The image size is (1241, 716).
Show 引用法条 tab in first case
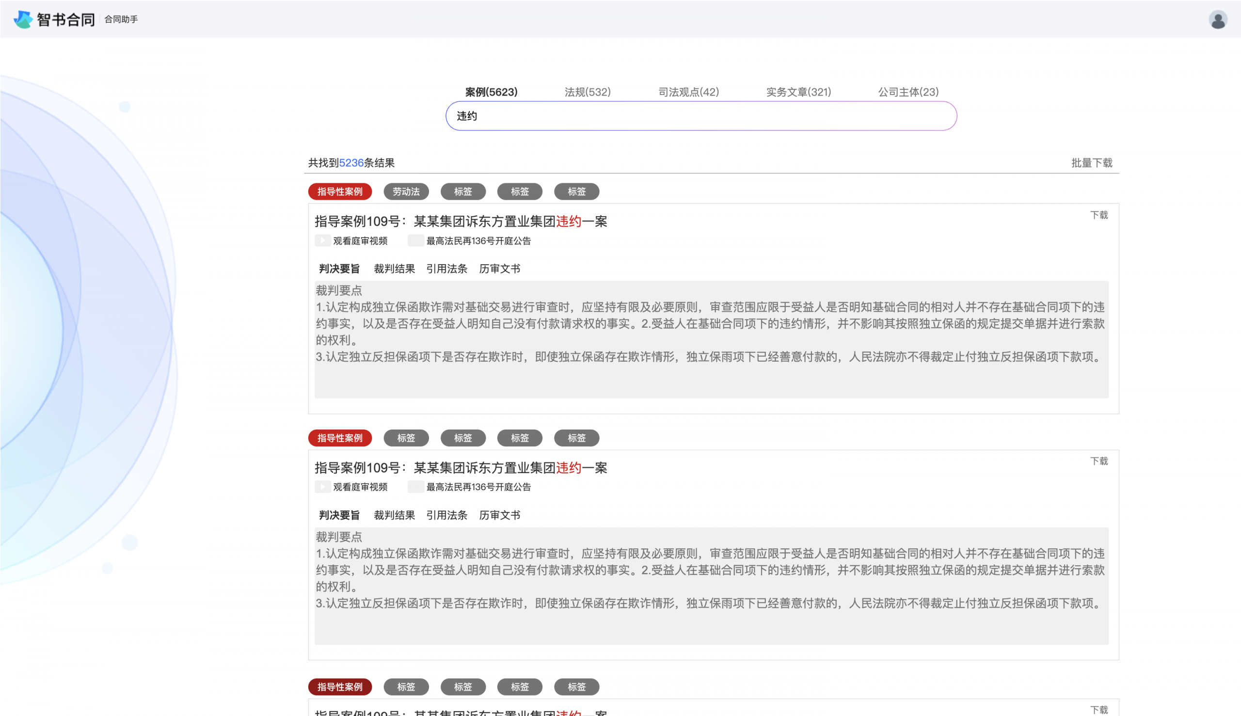[446, 269]
